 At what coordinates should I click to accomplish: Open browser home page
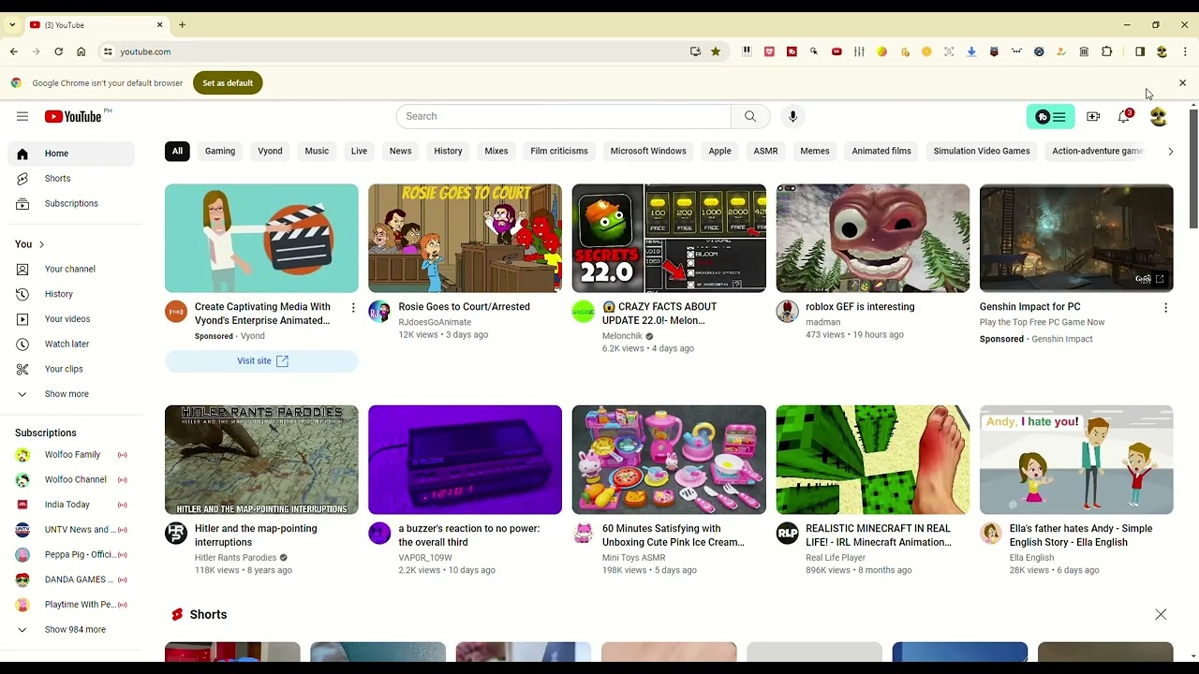click(x=81, y=51)
